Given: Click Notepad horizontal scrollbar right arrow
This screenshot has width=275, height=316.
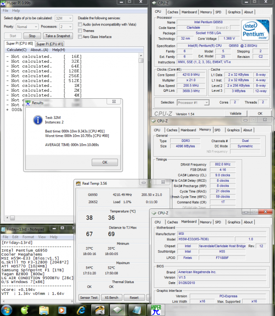Looking at the screenshot, I should [x=72, y=301].
